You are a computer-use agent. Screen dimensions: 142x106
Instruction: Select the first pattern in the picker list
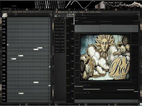(x=59, y=19)
